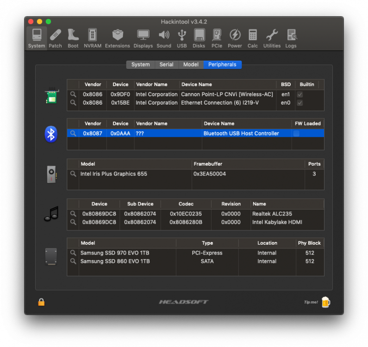Screen dimensions: 368x347
Task: Click the storage drive icon
Action: [51, 257]
